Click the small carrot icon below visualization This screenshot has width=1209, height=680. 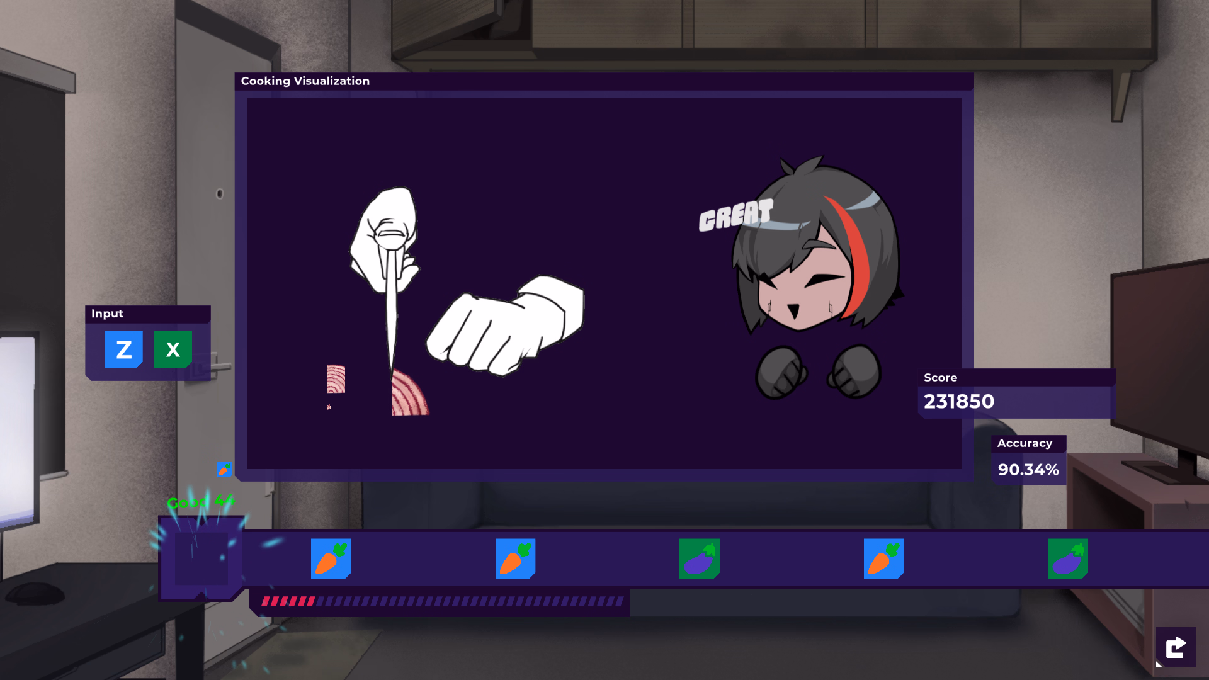tap(225, 469)
